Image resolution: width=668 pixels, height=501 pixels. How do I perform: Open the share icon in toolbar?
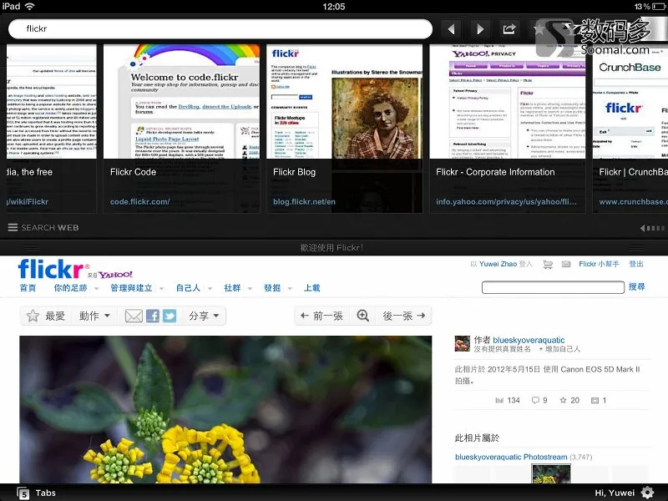tap(509, 29)
